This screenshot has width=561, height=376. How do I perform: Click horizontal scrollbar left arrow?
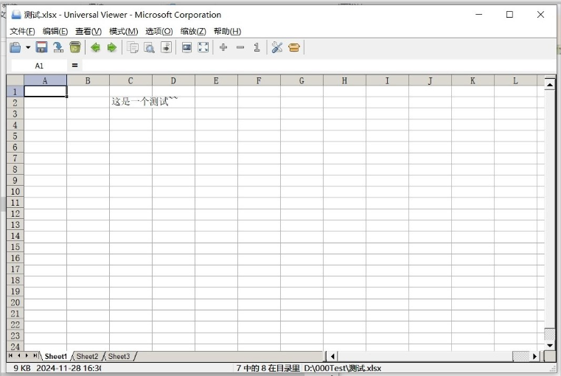(332, 356)
